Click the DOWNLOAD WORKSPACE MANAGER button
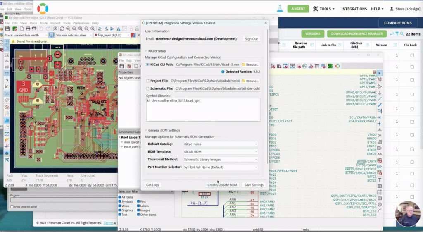Viewport: 423px width, 232px height. [x=356, y=34]
